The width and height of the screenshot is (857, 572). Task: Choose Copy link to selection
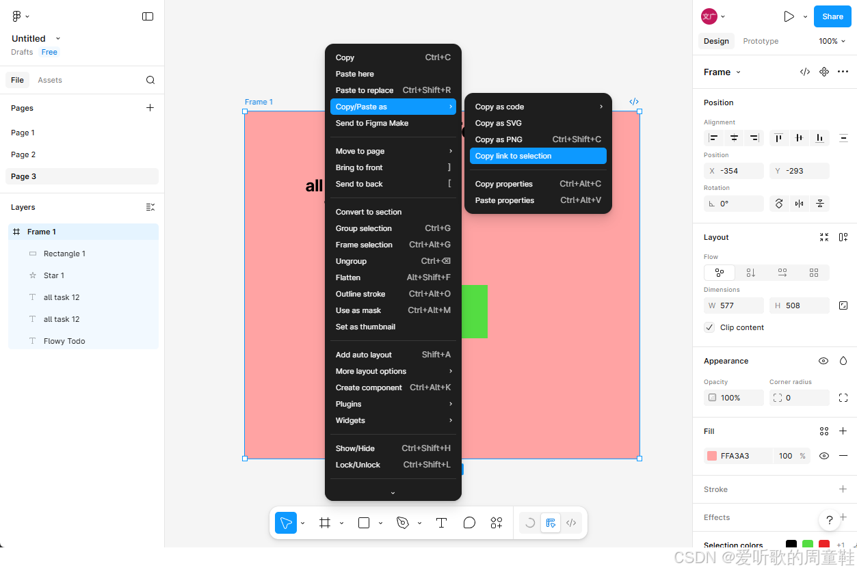tap(538, 156)
